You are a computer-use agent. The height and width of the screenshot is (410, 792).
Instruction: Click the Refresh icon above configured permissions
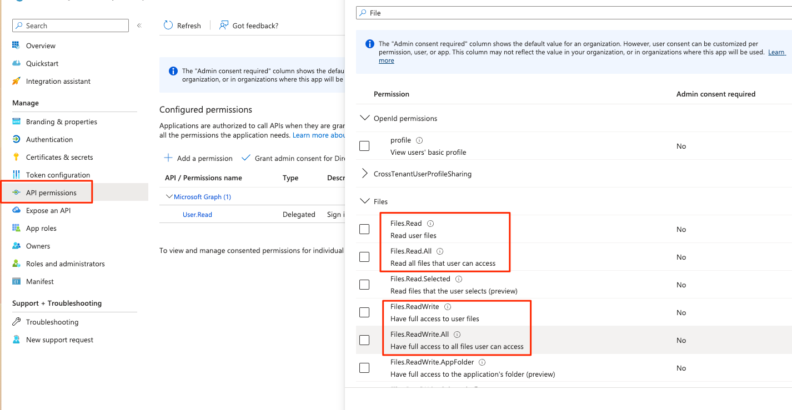click(167, 25)
